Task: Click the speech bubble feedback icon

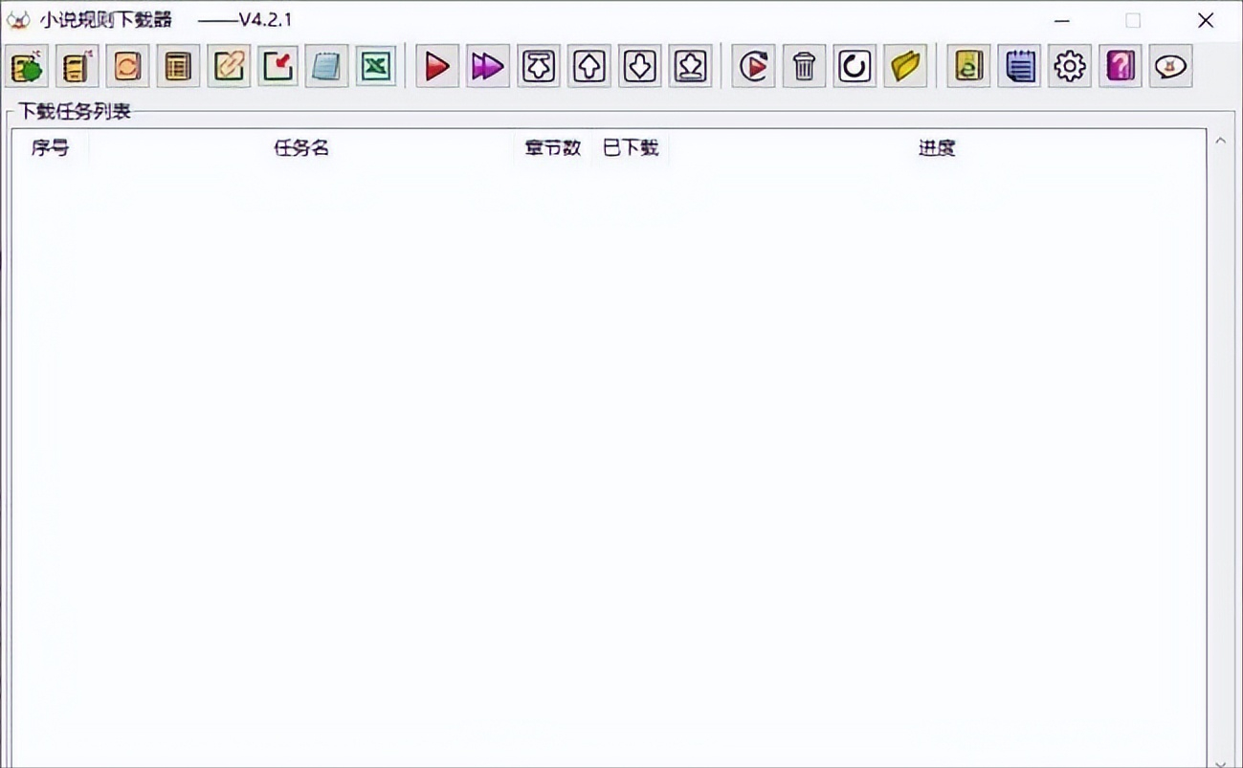Action: (x=1170, y=66)
